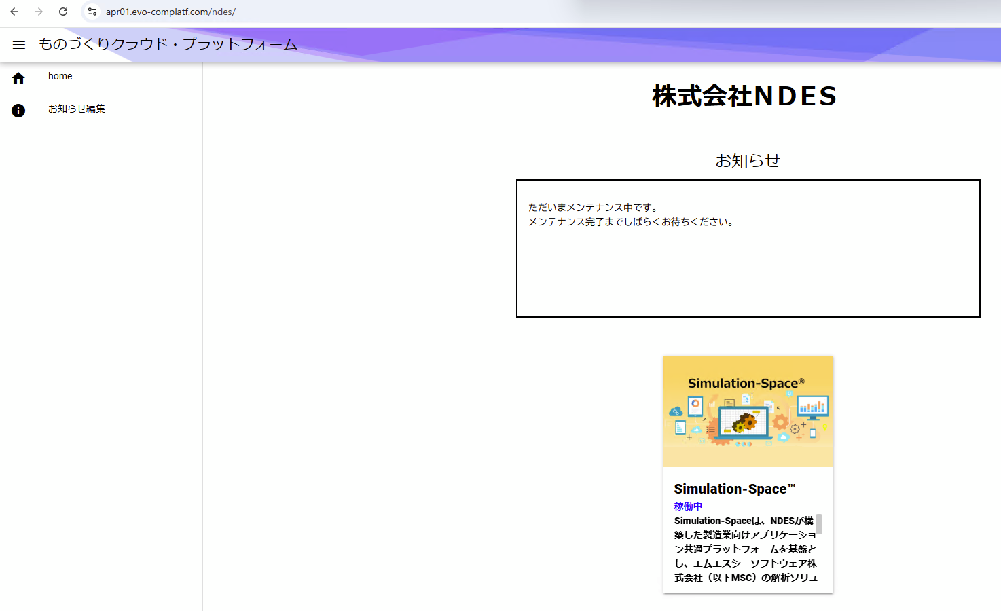Reload the page with refresh icon
This screenshot has width=1001, height=611.
(63, 12)
